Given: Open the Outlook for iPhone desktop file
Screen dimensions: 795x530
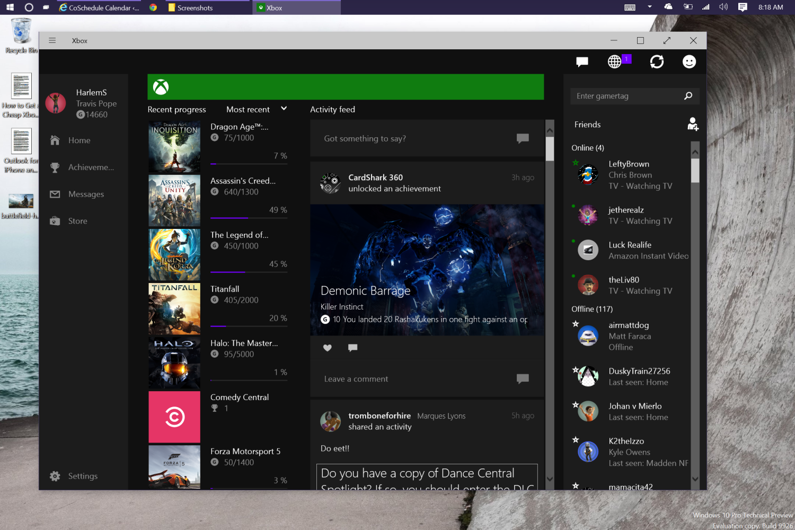Looking at the screenshot, I should click(x=21, y=151).
